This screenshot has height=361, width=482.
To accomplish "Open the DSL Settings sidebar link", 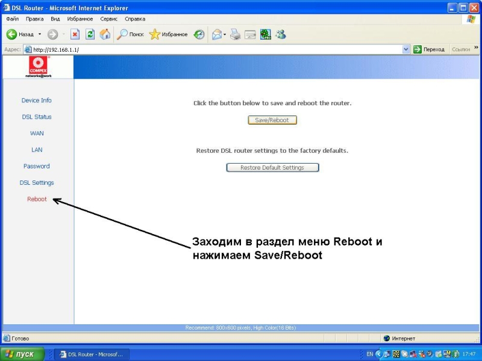I will (x=37, y=182).
